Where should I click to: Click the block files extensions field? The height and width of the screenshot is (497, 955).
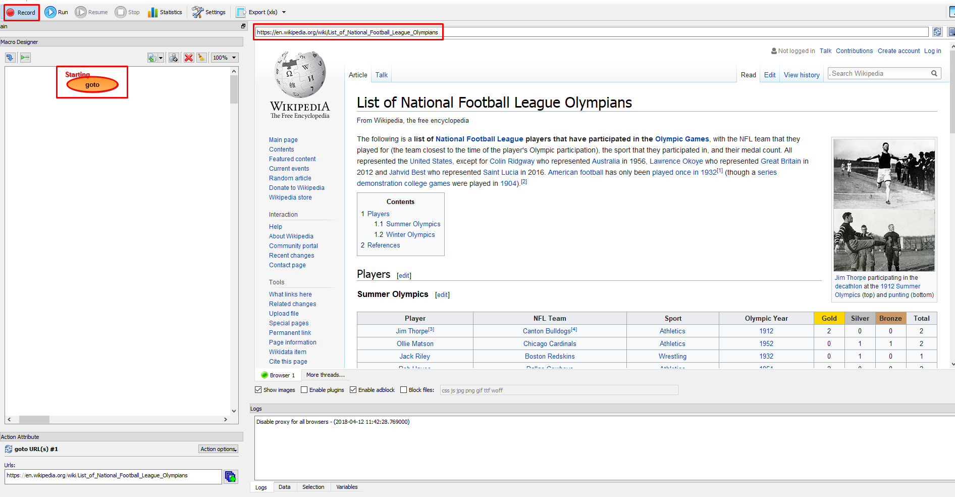559,390
